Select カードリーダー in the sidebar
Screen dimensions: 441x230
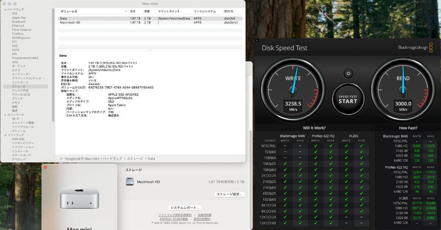point(21,74)
